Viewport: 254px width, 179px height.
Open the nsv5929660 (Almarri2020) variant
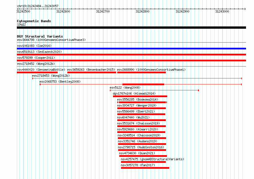pyautogui.click(x=138, y=129)
